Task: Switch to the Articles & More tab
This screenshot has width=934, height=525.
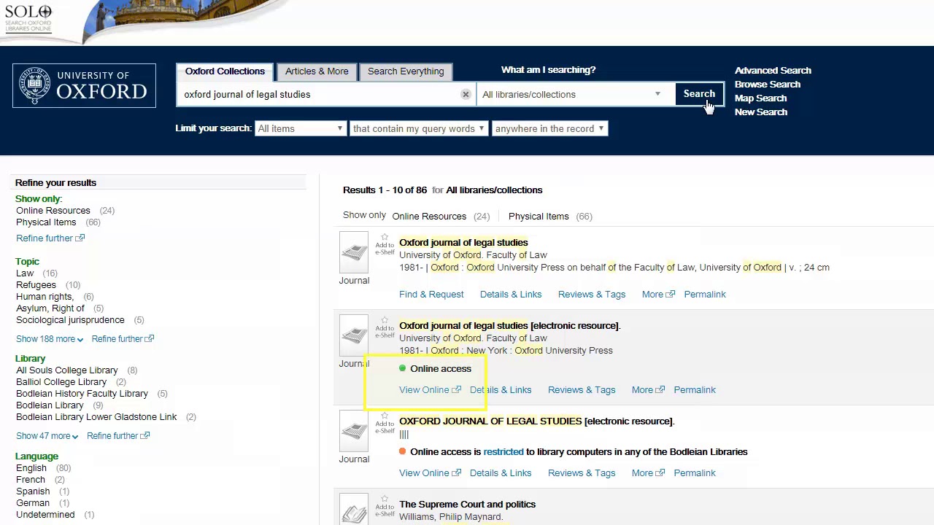Action: tap(317, 71)
